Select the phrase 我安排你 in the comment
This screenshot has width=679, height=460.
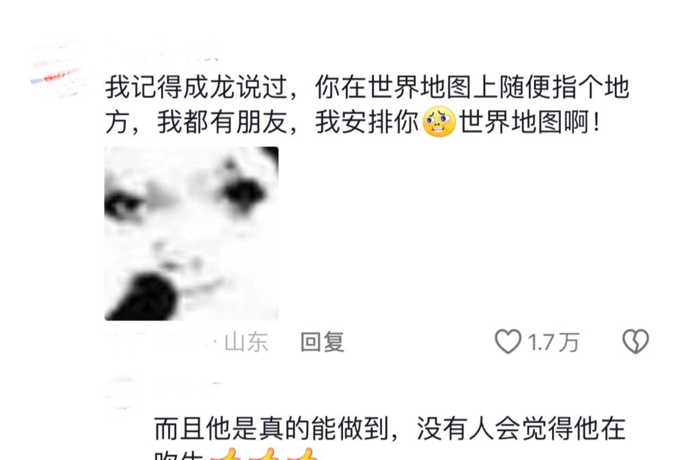[367, 122]
